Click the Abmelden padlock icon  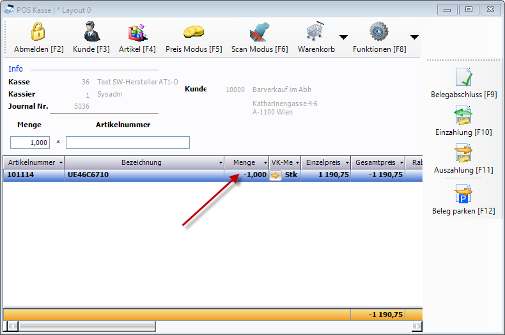(38, 31)
